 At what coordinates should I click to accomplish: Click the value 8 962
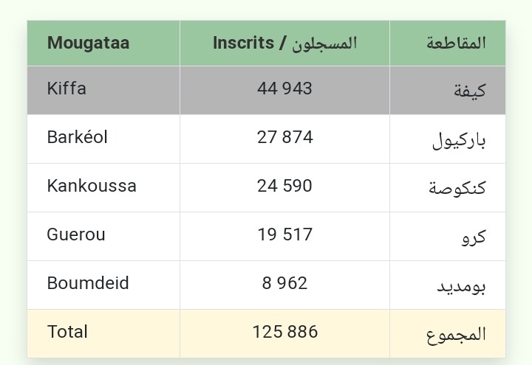coord(284,283)
